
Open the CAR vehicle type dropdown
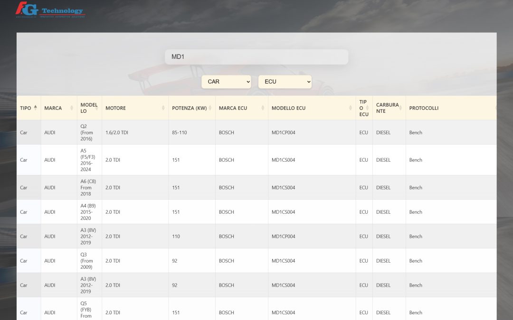pos(226,82)
